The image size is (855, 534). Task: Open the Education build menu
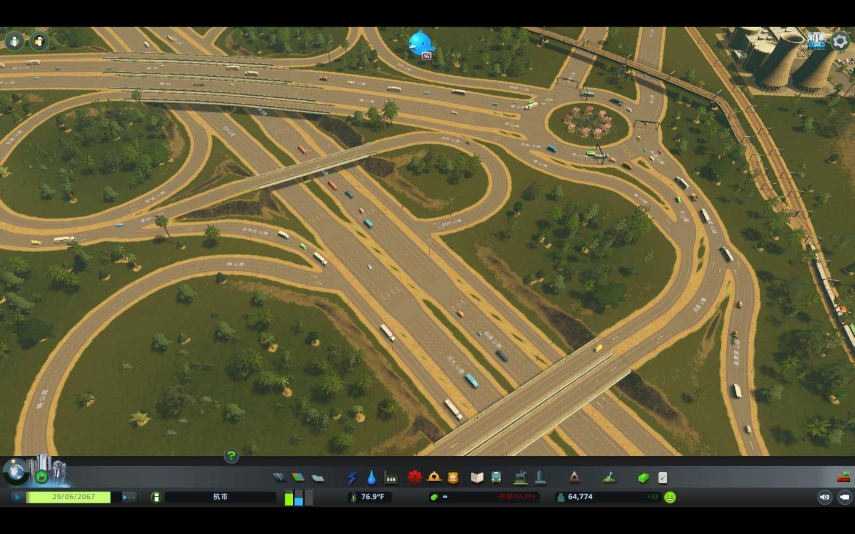tap(477, 477)
